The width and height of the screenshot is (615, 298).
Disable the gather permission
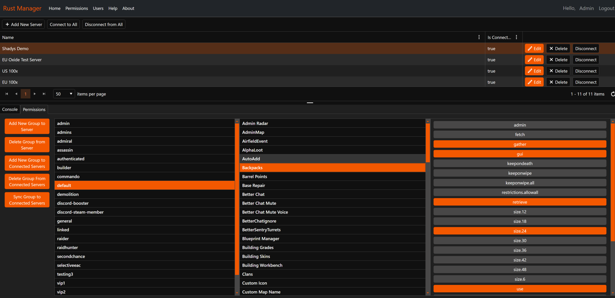[520, 144]
